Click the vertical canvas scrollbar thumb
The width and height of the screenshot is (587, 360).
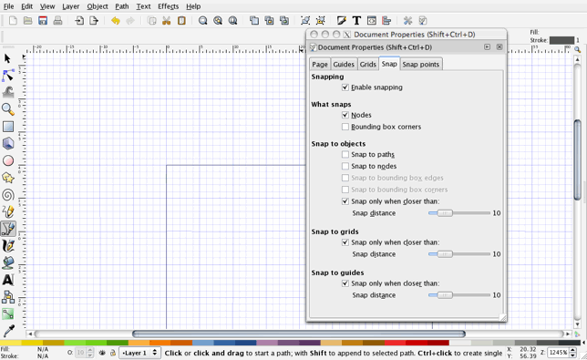point(578,159)
